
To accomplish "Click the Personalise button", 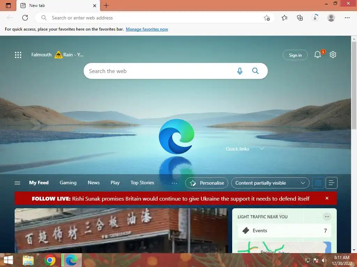I will (x=207, y=183).
